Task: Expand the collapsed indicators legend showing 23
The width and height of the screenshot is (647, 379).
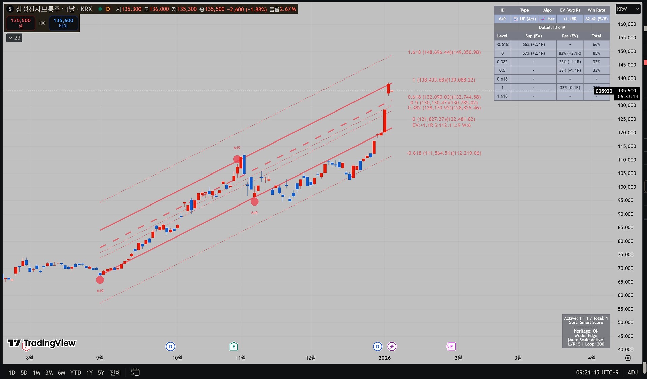Action: click(14, 38)
